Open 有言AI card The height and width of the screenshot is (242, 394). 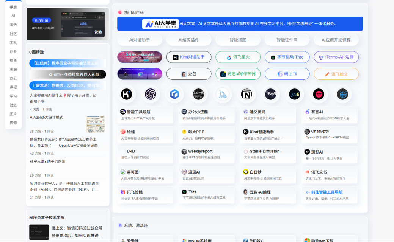coord(330,115)
